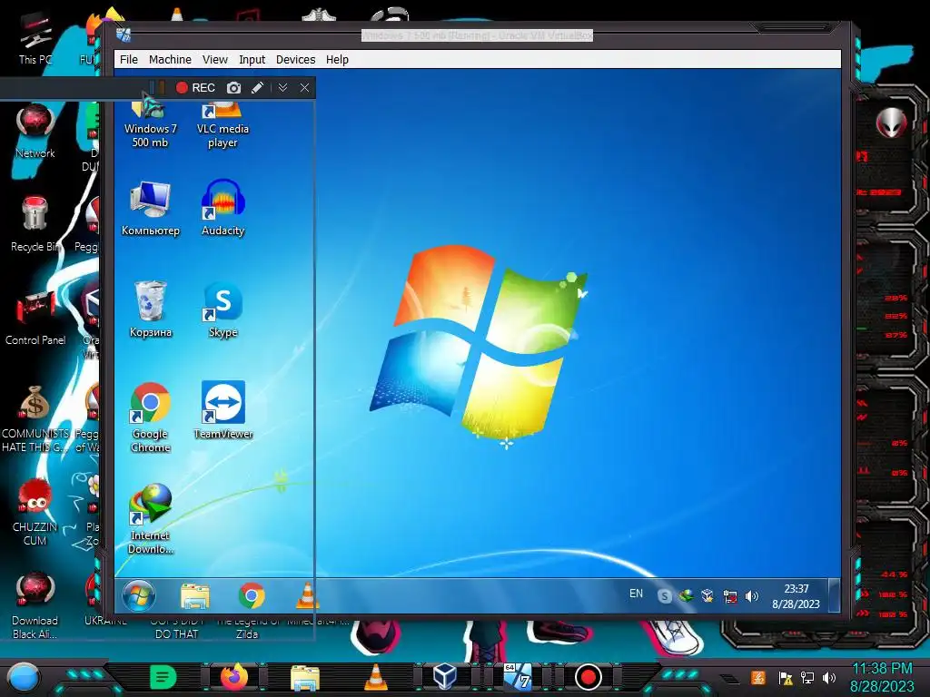Screen dimensions: 930x697
Task: Open the EN language indicator in guest tray
Action: (x=636, y=594)
